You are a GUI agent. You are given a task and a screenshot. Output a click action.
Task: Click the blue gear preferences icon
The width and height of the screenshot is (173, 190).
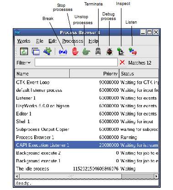[47, 51]
